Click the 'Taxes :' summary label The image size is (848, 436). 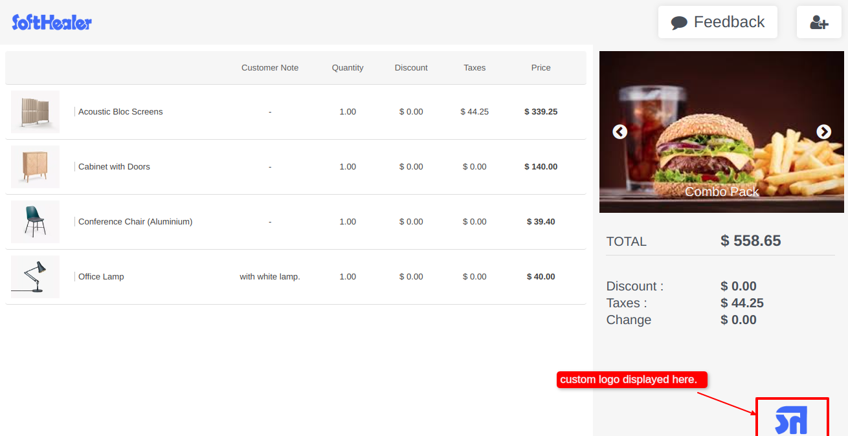pos(627,303)
